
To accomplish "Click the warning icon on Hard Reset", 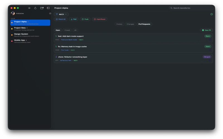I will pyautogui.click(x=95, y=19).
